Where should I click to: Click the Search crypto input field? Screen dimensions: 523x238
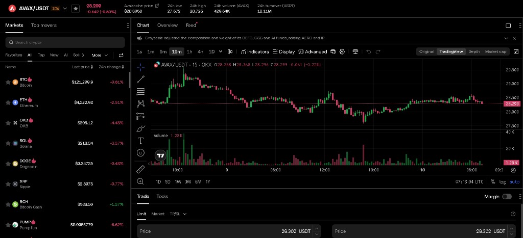[x=65, y=42]
